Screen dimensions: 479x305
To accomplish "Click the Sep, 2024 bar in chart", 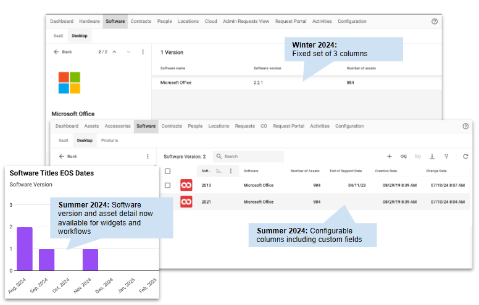I will [47, 260].
